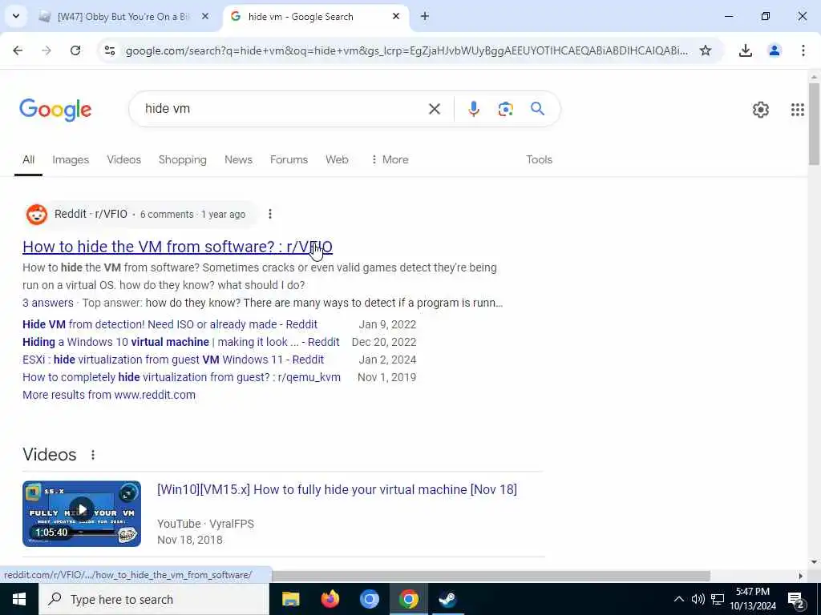
Task: Select the All results tab
Action: point(28,159)
